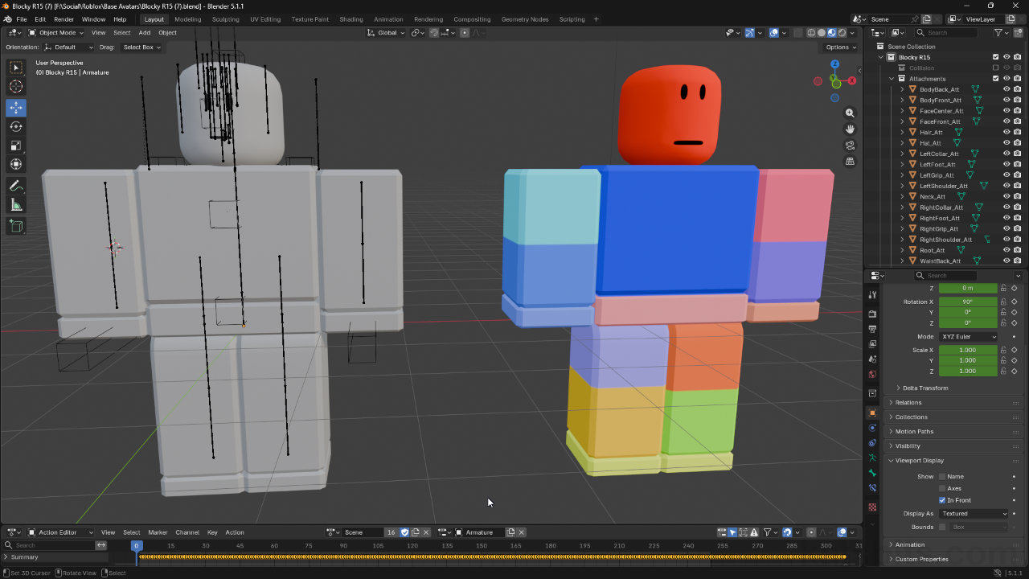Viewport: 1029px width, 579px height.
Task: Select the Scale tool
Action: (x=16, y=146)
